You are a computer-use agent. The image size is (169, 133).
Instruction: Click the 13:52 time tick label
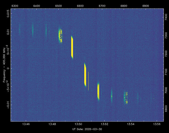point(104,124)
